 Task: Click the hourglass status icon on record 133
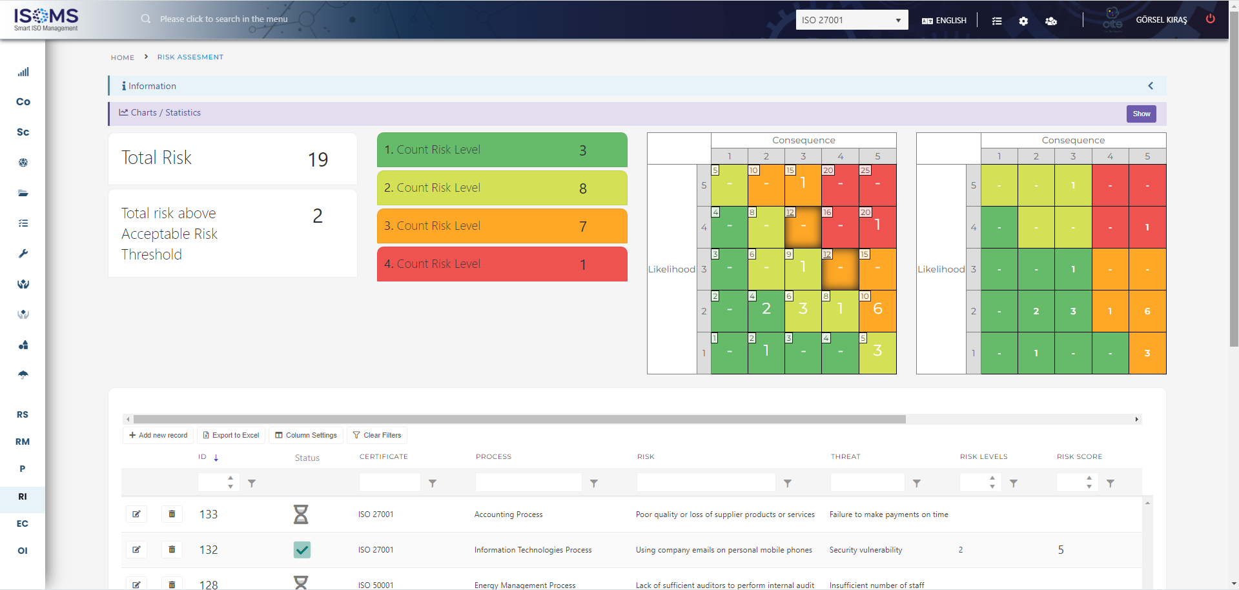(302, 514)
